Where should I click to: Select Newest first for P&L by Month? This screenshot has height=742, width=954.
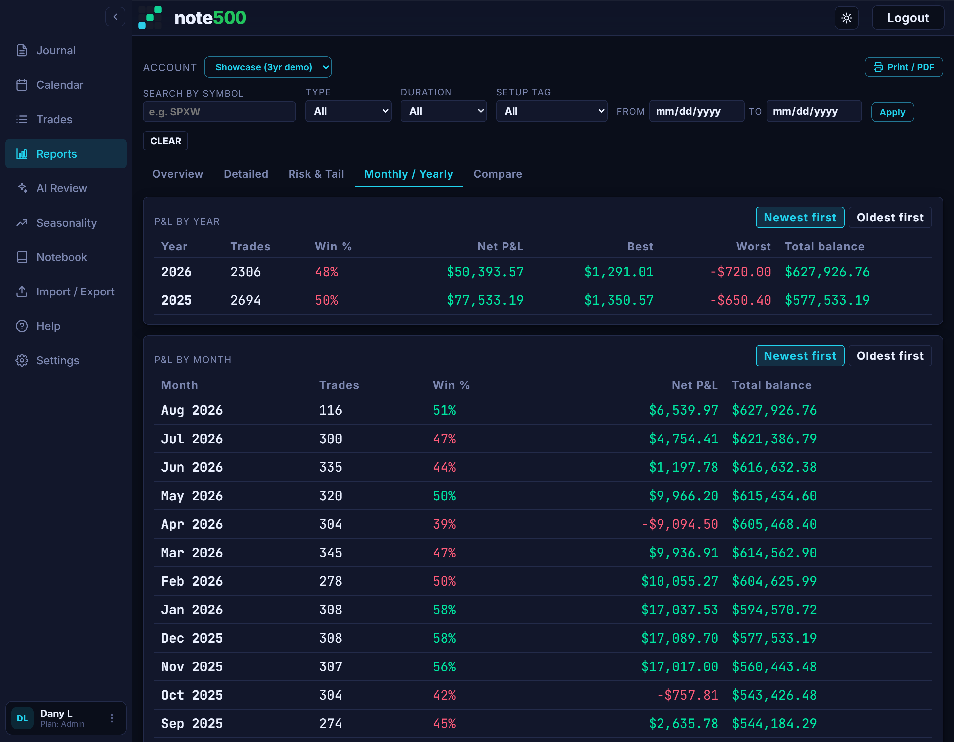(x=800, y=356)
